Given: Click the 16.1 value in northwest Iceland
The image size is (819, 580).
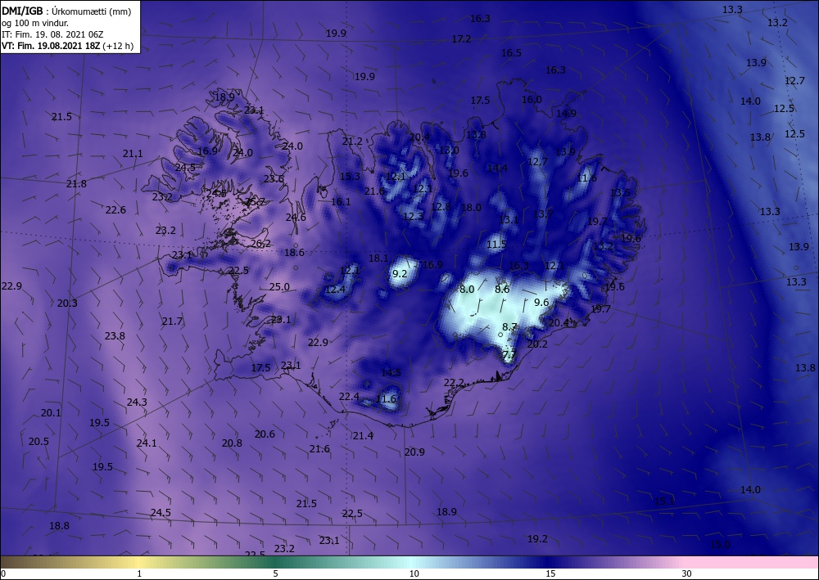Looking at the screenshot, I should click(x=341, y=201).
